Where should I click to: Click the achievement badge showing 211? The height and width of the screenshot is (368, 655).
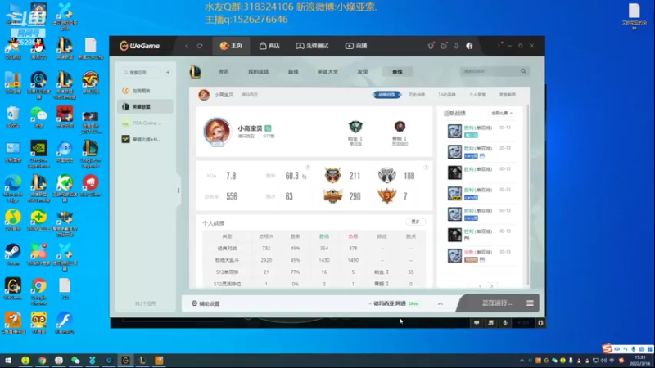(x=332, y=175)
